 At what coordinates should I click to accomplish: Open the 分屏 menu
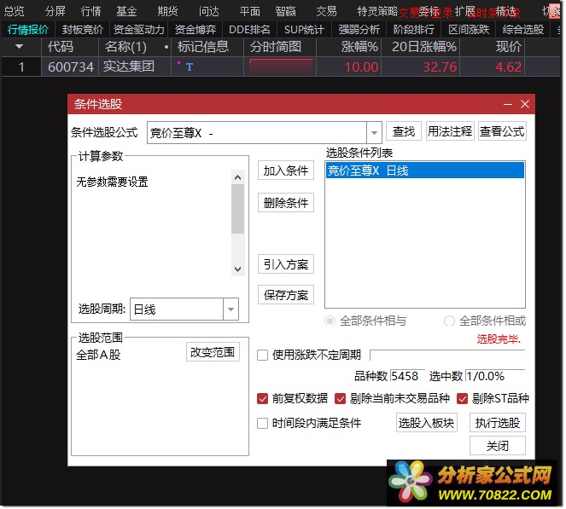(55, 12)
